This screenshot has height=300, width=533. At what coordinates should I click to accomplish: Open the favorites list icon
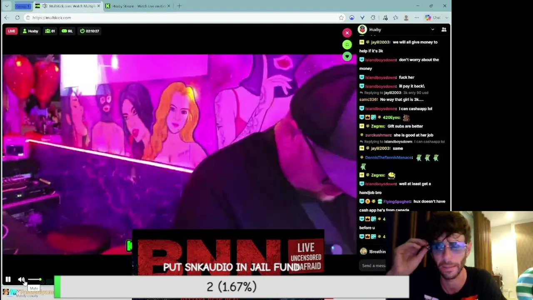coord(396,17)
